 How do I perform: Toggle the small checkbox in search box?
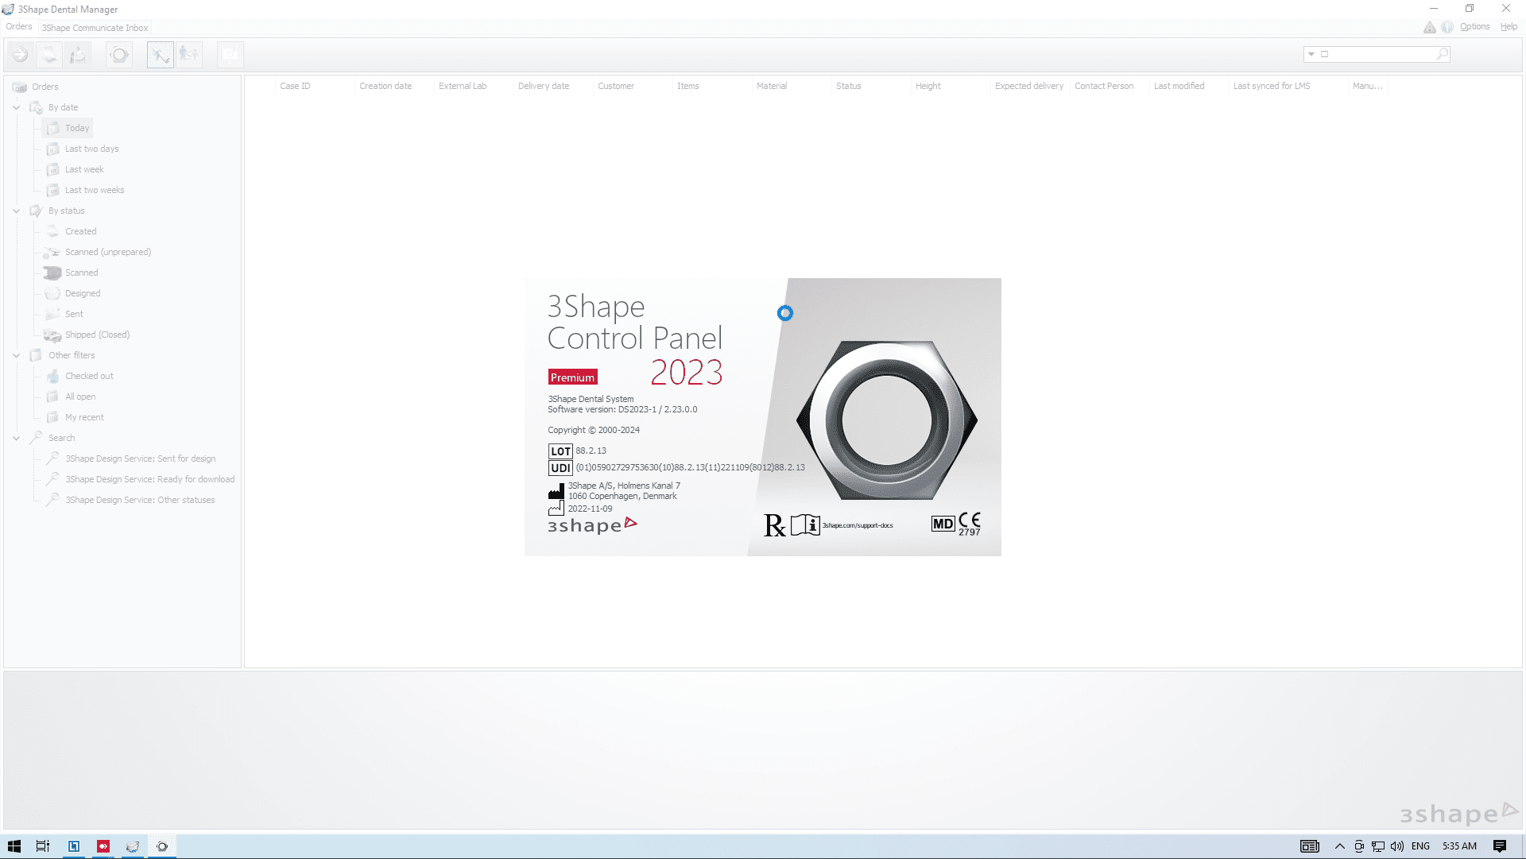tap(1324, 54)
